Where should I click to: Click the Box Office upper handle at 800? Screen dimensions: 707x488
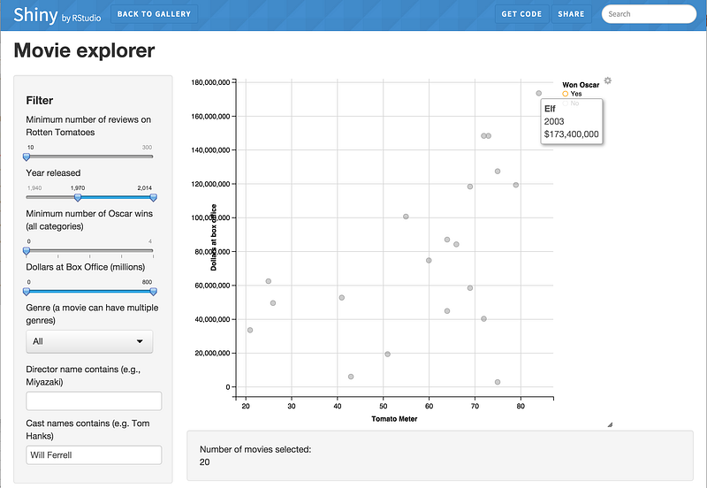pyautogui.click(x=153, y=292)
